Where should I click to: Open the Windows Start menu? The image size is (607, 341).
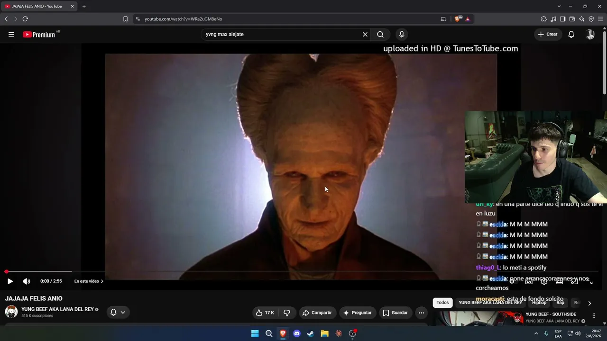point(255,333)
